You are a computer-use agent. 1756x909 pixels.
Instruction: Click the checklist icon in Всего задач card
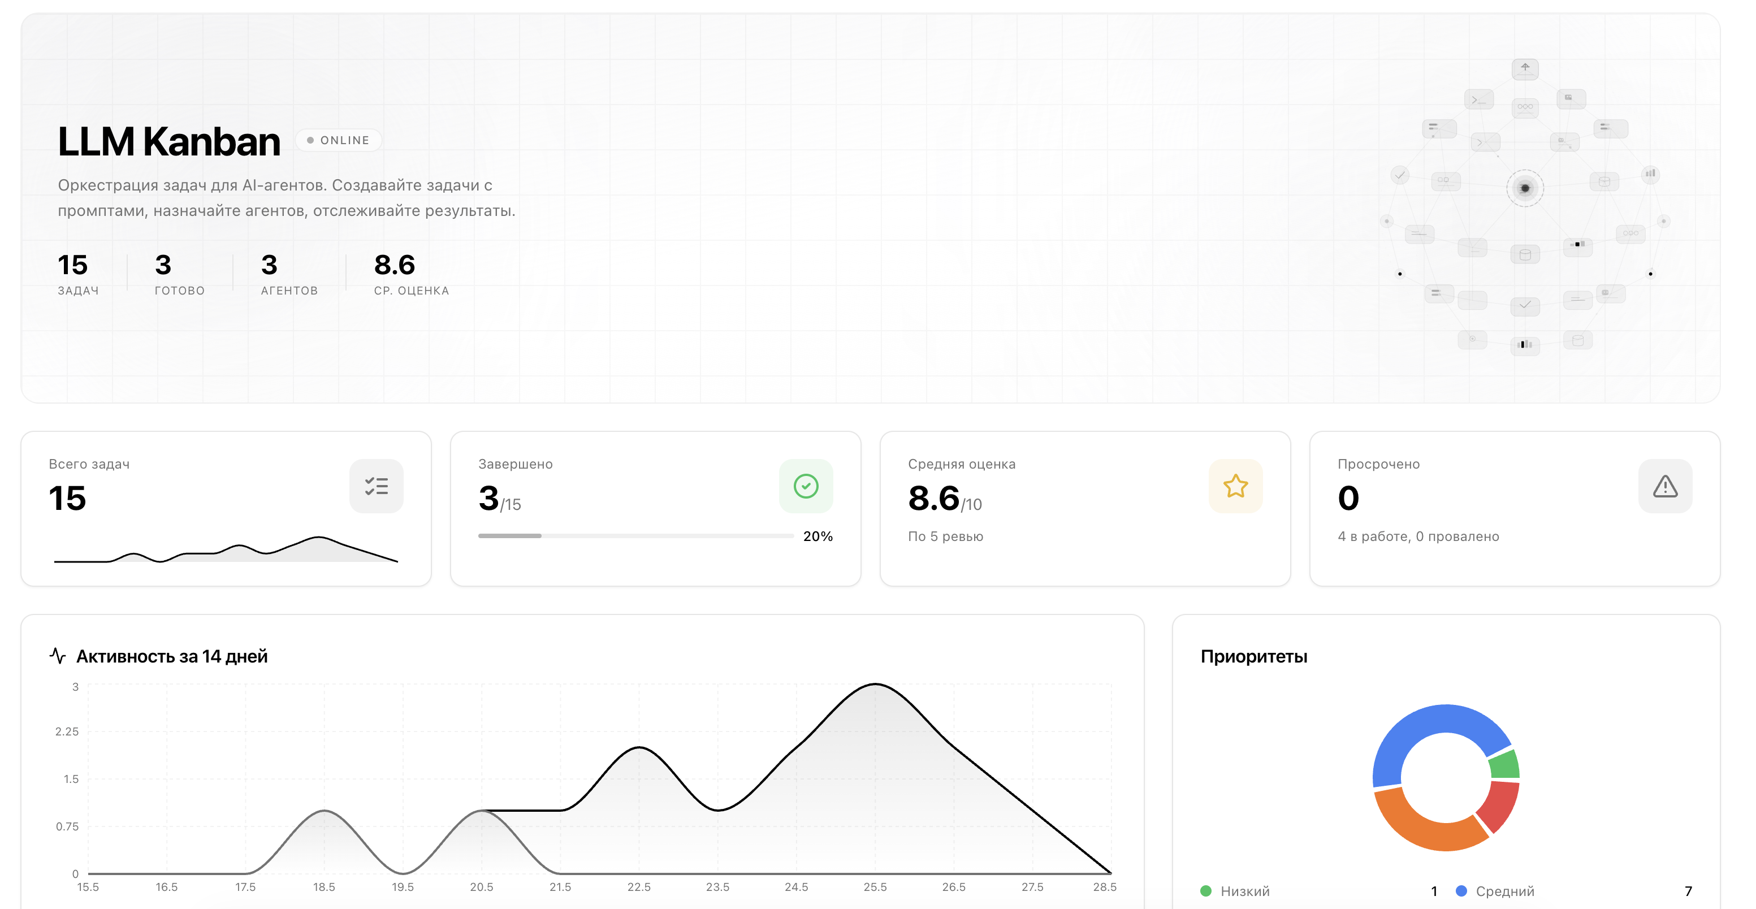coord(377,486)
